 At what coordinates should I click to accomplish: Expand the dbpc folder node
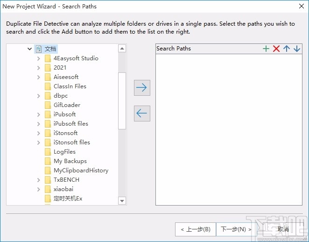point(39,96)
